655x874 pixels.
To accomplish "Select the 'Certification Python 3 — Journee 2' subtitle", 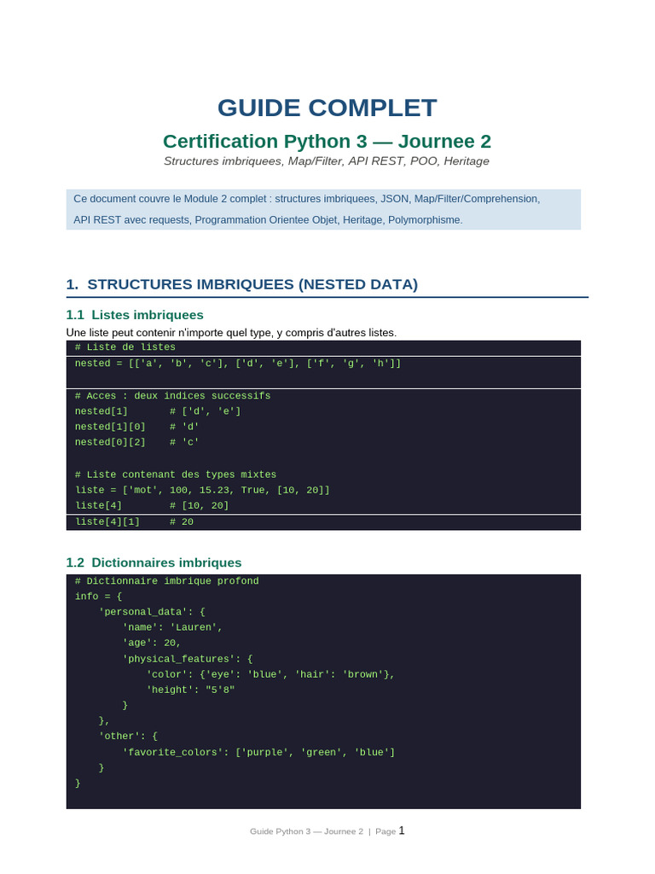I will point(327,141).
